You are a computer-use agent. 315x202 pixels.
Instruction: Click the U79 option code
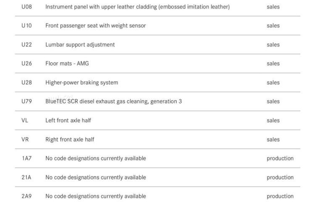[x=26, y=101]
